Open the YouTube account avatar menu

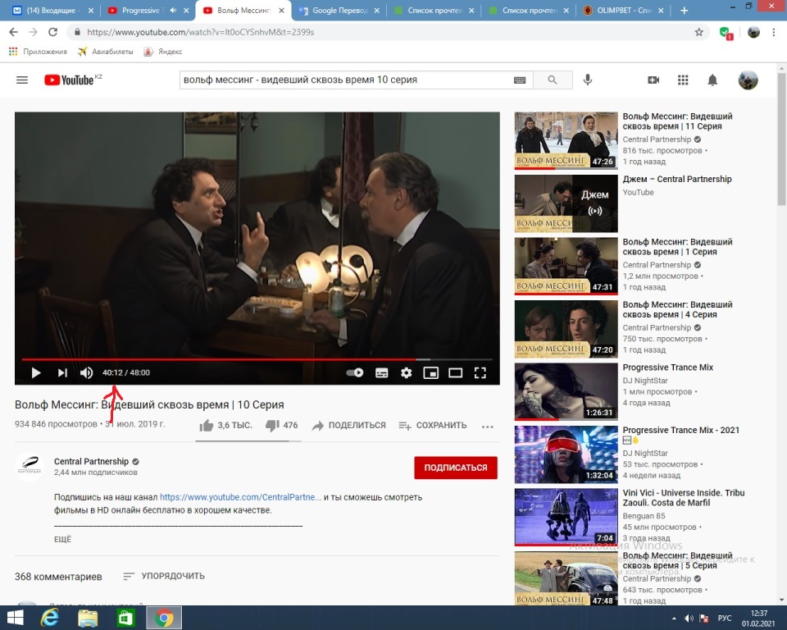748,80
